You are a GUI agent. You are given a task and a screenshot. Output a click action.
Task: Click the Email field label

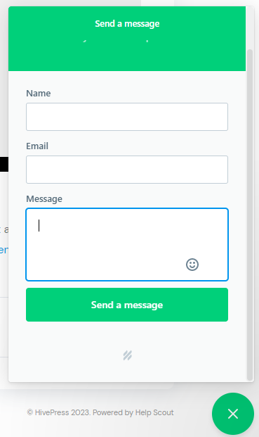coord(37,146)
